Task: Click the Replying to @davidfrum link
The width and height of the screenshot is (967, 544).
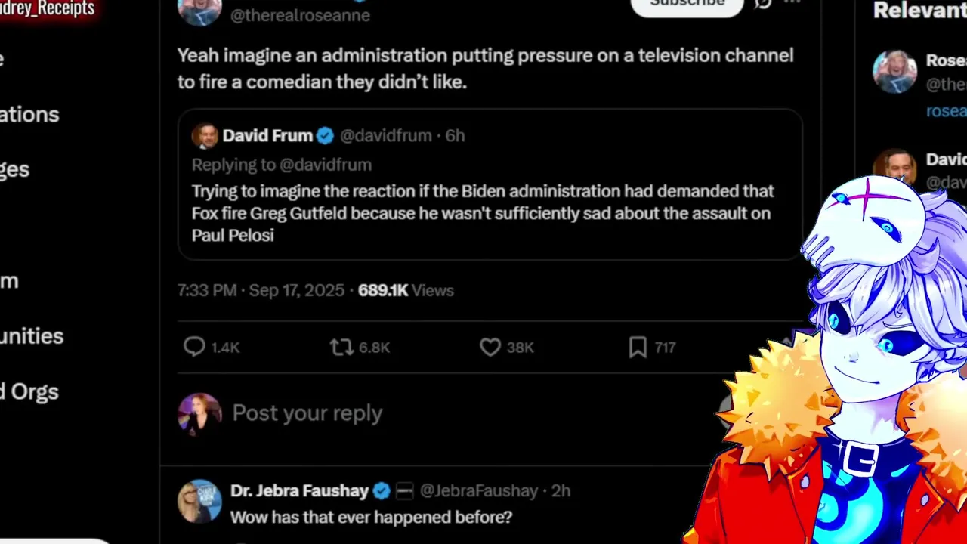Action: 281,165
